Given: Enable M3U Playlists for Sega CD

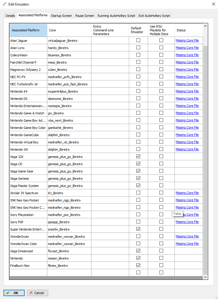Looking at the screenshot, I should coord(161,164).
